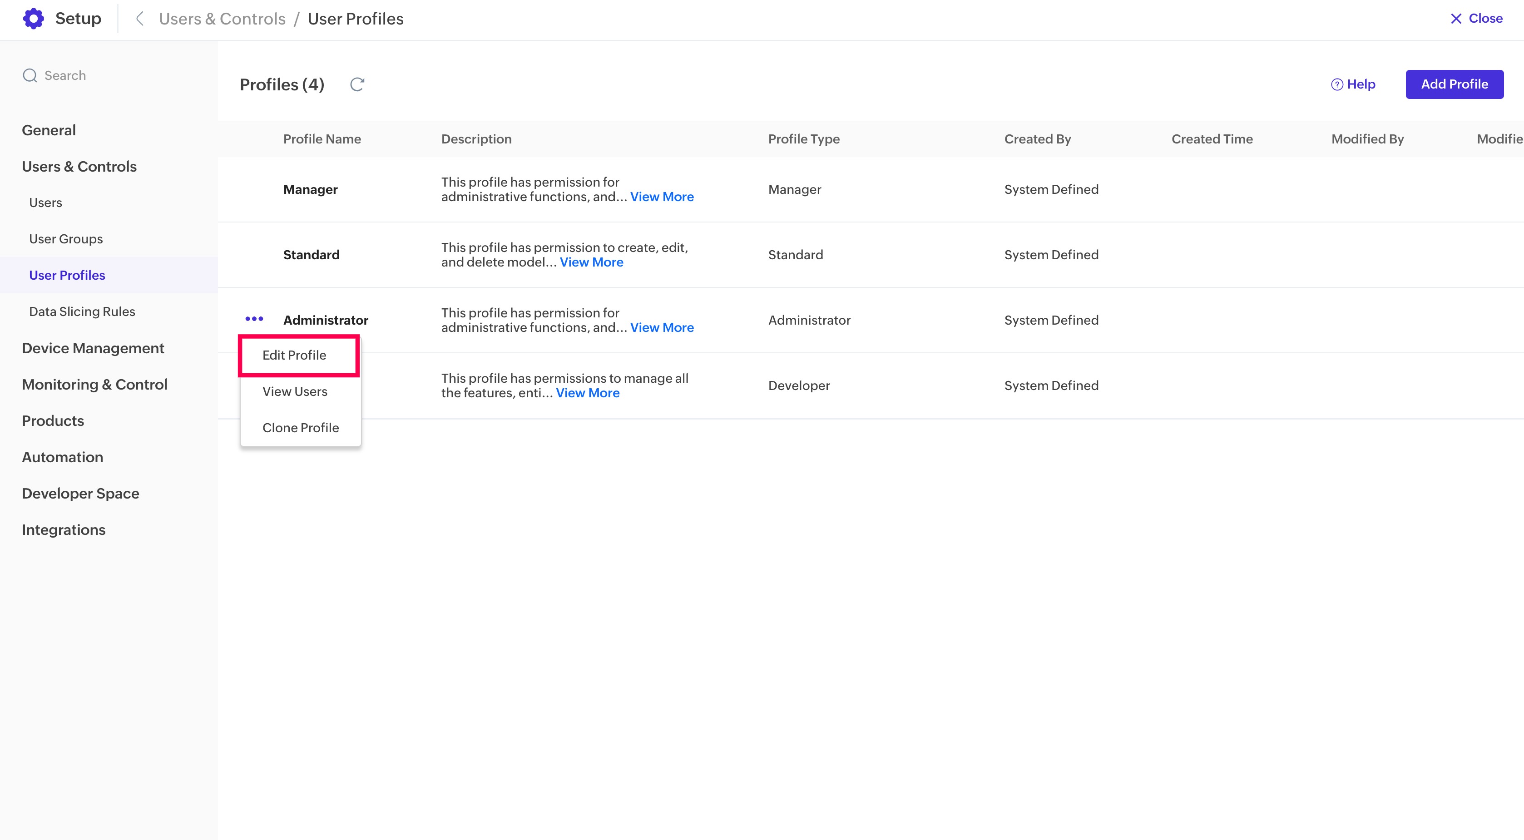Expand the Device Management section

(x=93, y=348)
